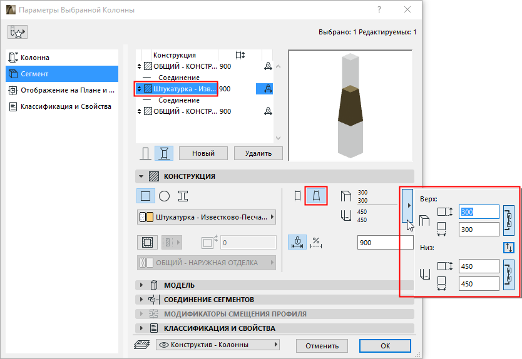Open the Сегмент settings page
522x359 pixels.
tap(62, 74)
